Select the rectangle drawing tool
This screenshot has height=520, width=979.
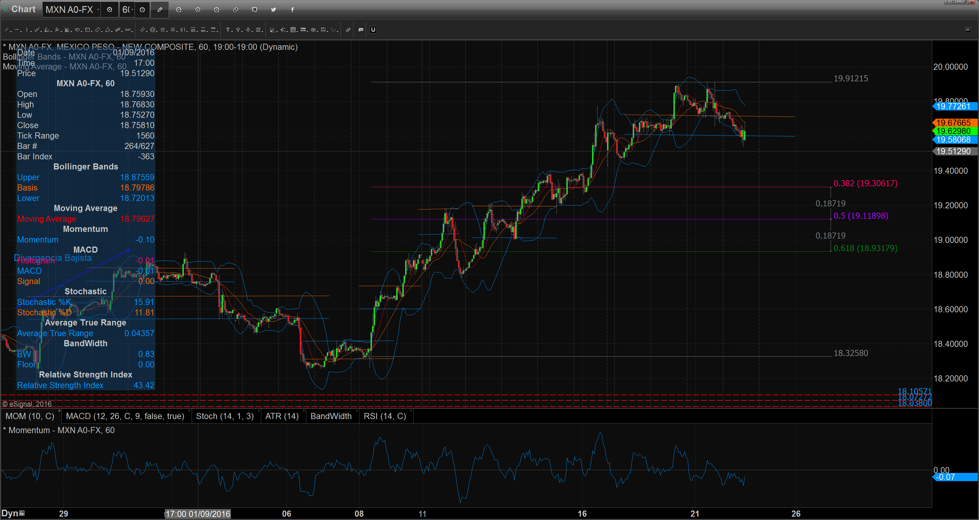coord(87,30)
